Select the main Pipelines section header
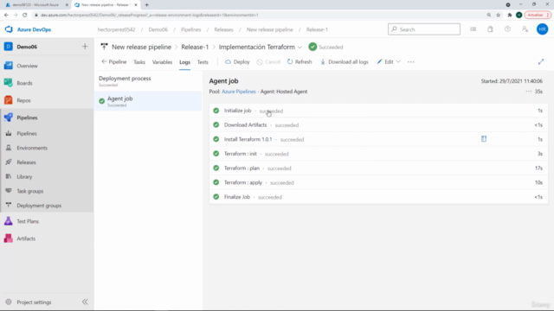Viewport: 554px width, 311px height. click(27, 117)
